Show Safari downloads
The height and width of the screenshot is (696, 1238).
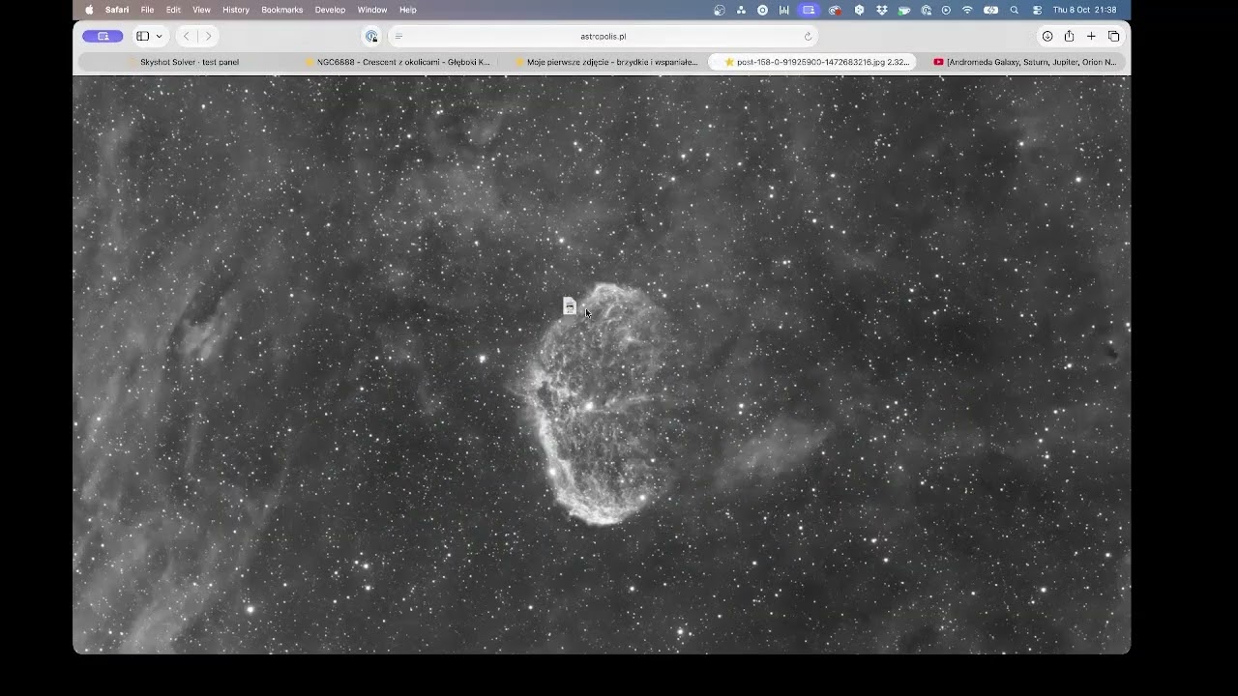tap(1047, 36)
